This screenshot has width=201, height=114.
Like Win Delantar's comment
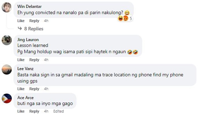[x=21, y=21]
